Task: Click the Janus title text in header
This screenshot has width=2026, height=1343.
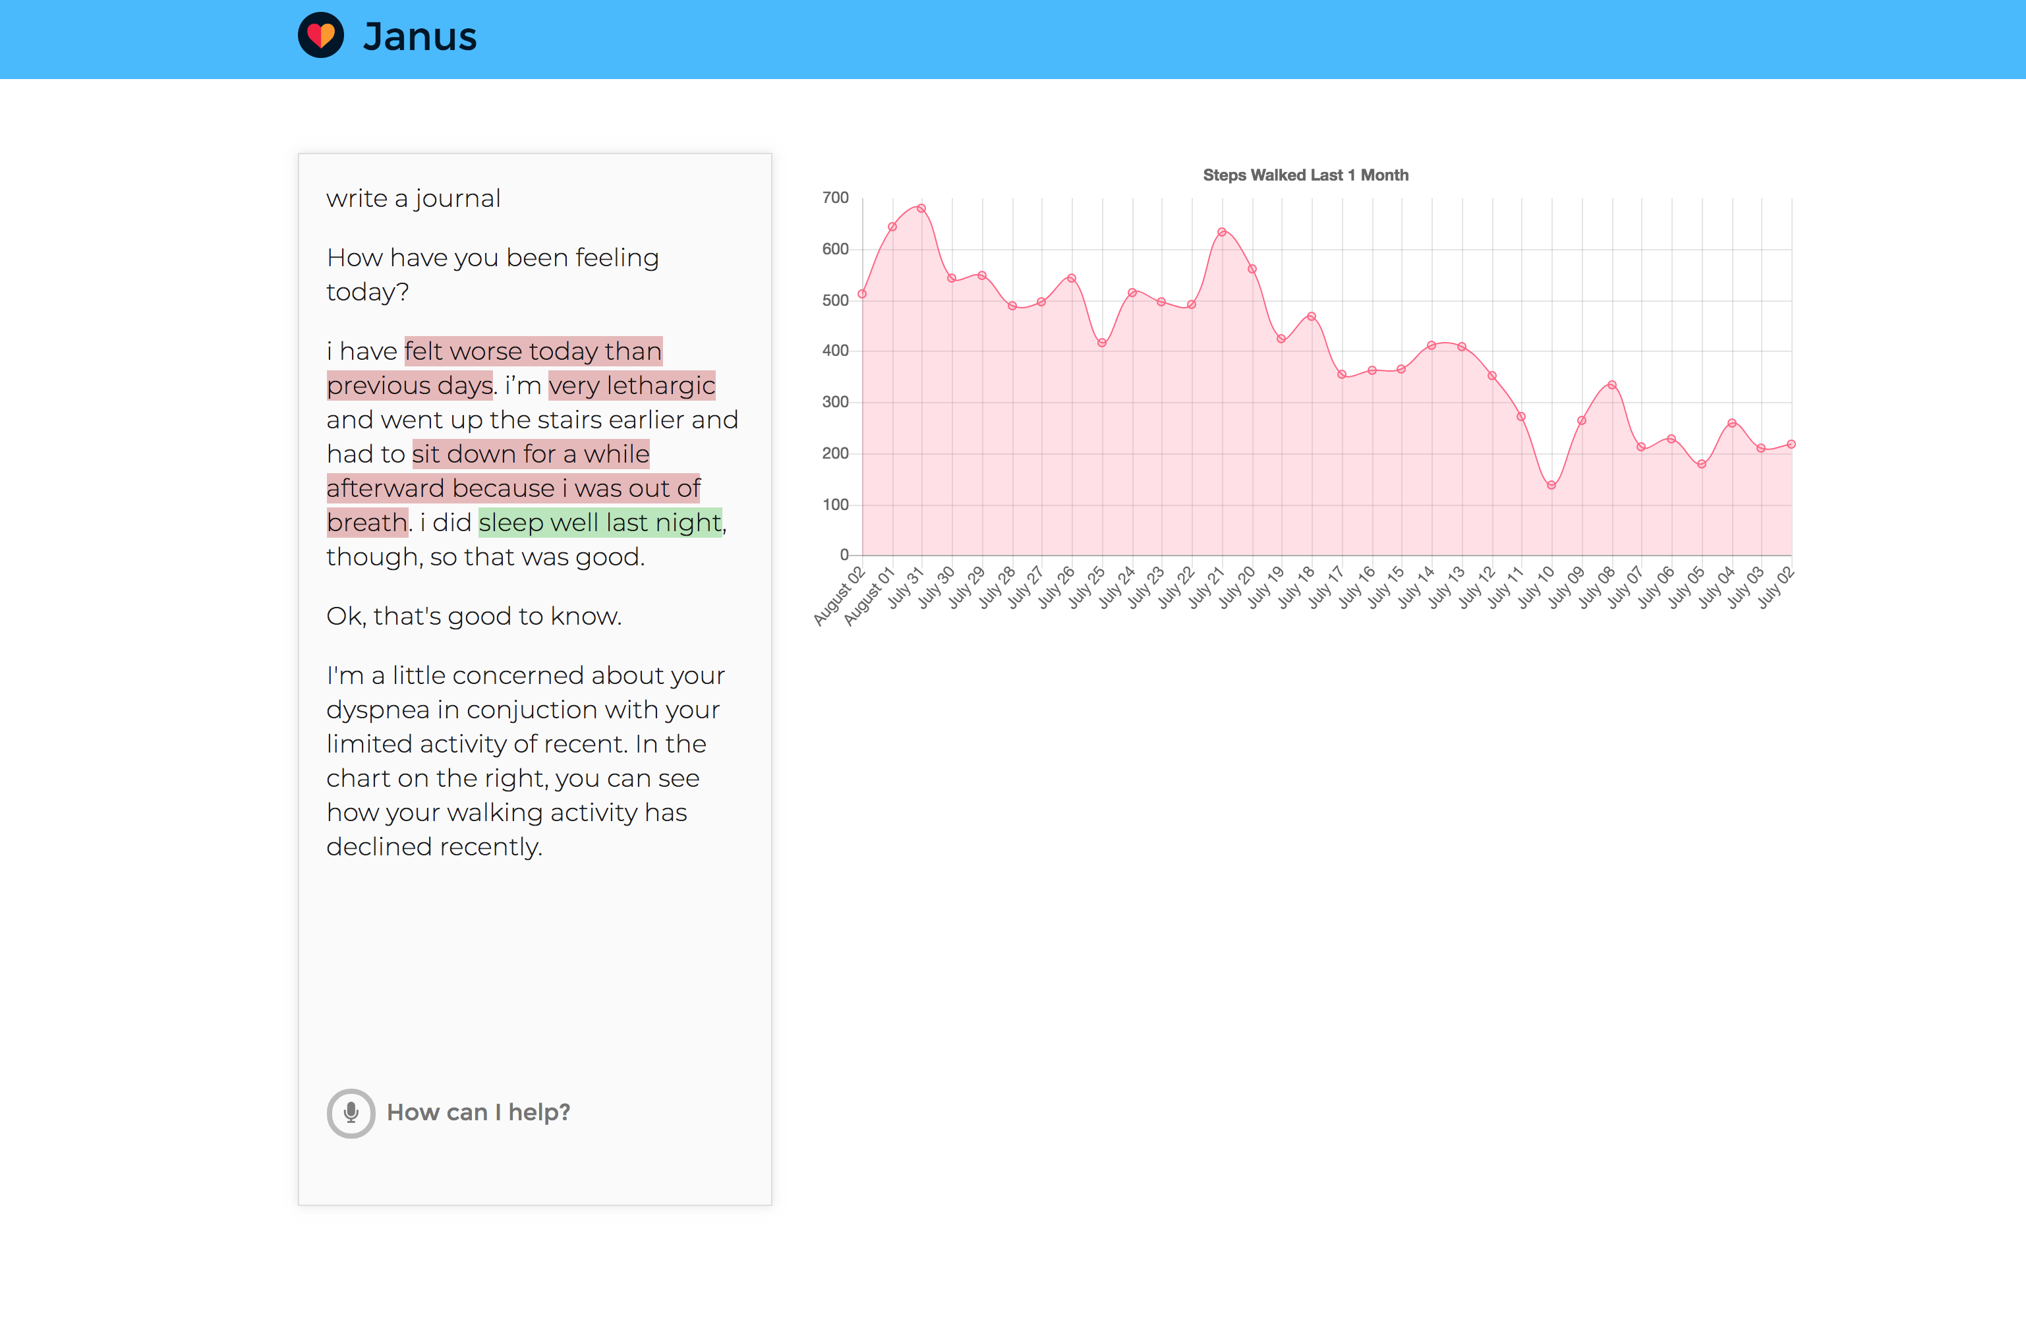Action: [419, 37]
